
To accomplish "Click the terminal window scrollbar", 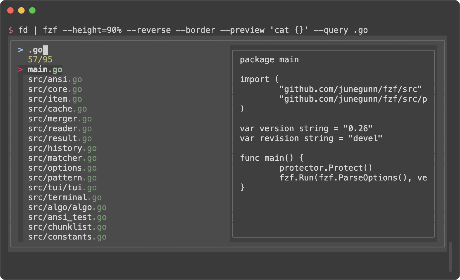I will (x=450, y=256).
